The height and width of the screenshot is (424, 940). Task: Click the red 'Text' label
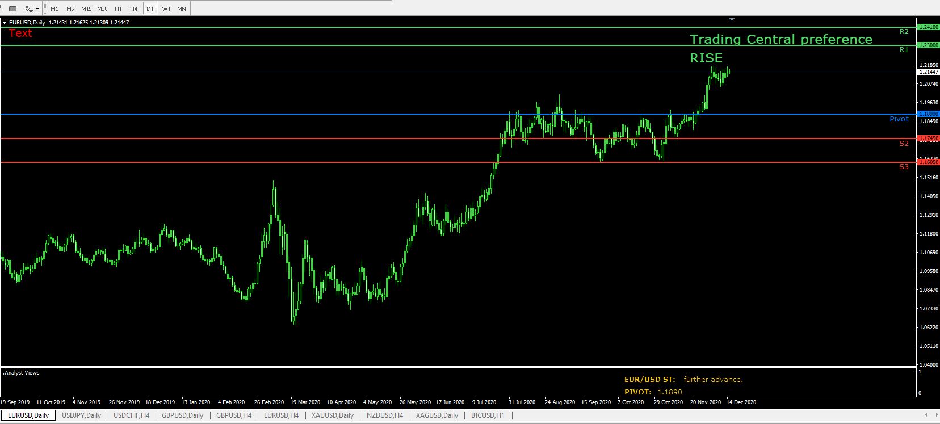click(x=20, y=33)
